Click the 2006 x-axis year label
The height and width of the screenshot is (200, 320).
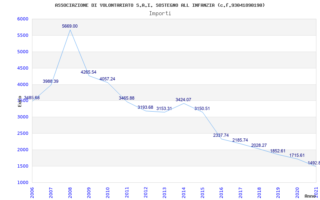[x=32, y=193]
